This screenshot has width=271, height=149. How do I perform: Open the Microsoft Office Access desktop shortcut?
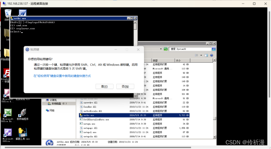(x=7, y=96)
